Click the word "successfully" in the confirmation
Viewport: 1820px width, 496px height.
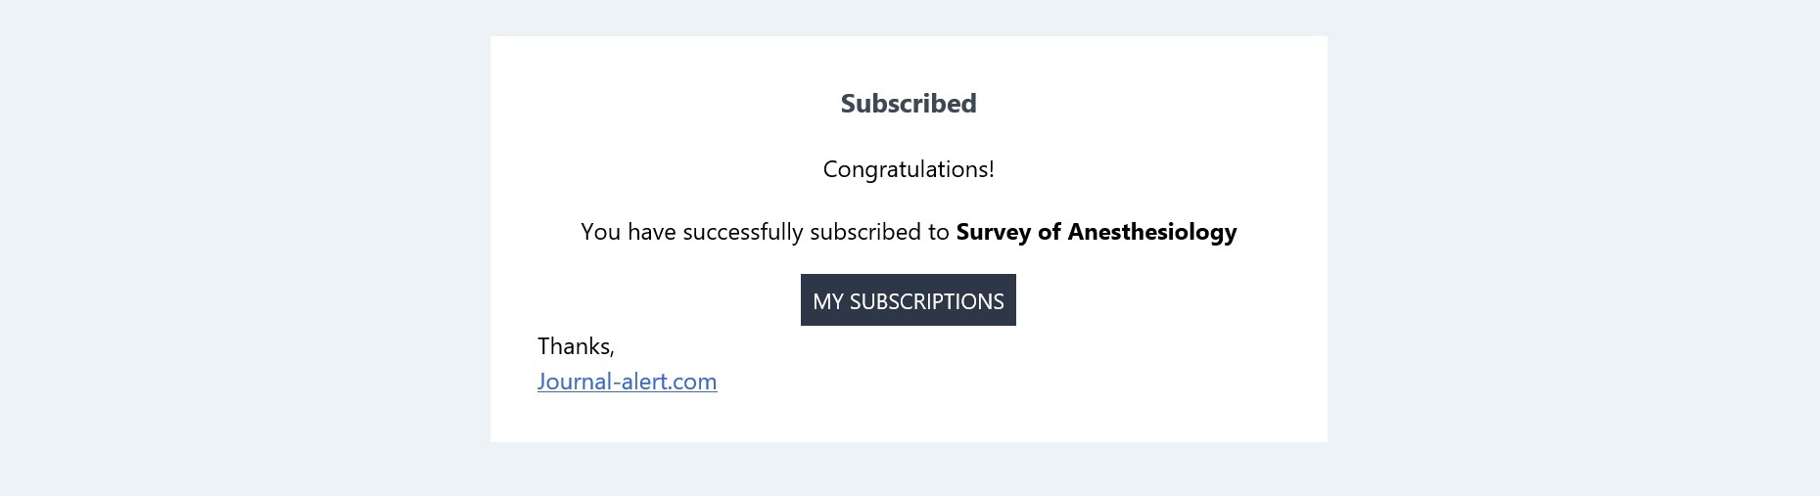coord(743,232)
